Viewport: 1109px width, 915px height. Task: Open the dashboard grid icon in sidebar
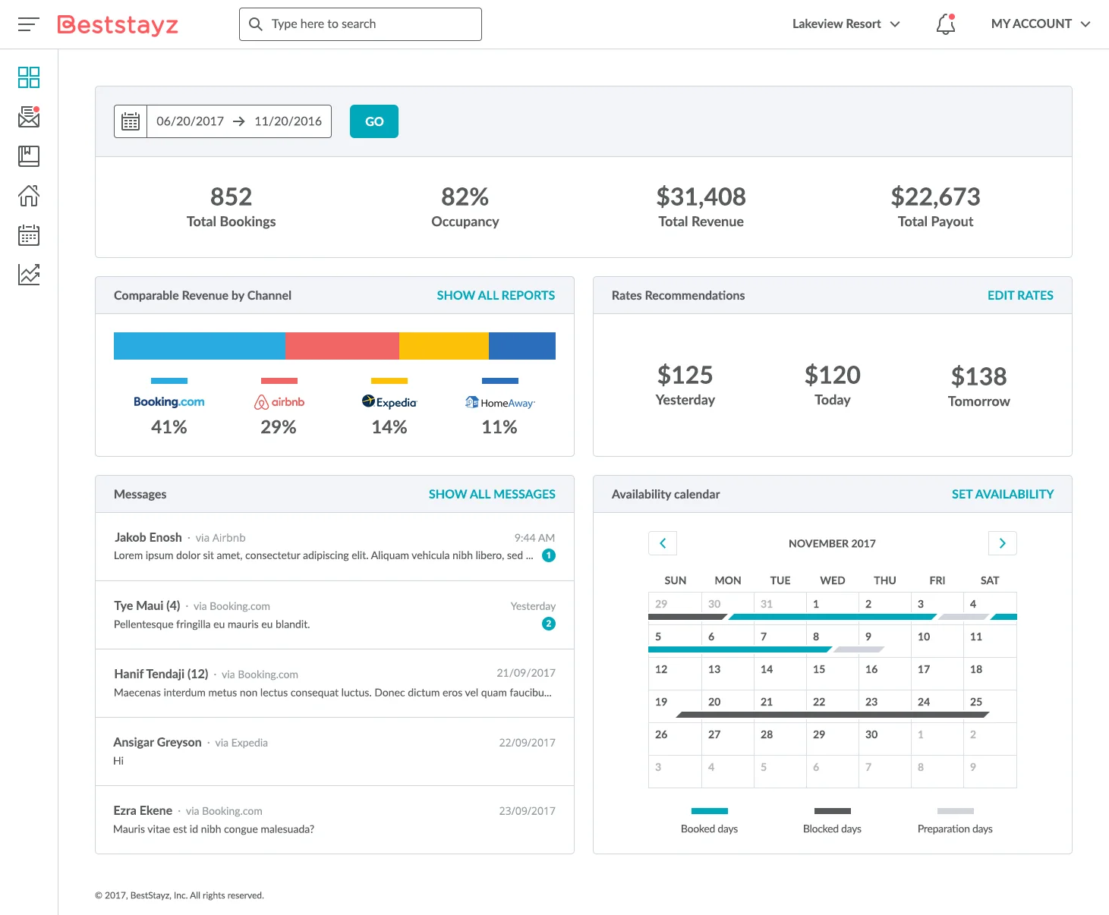coord(29,77)
